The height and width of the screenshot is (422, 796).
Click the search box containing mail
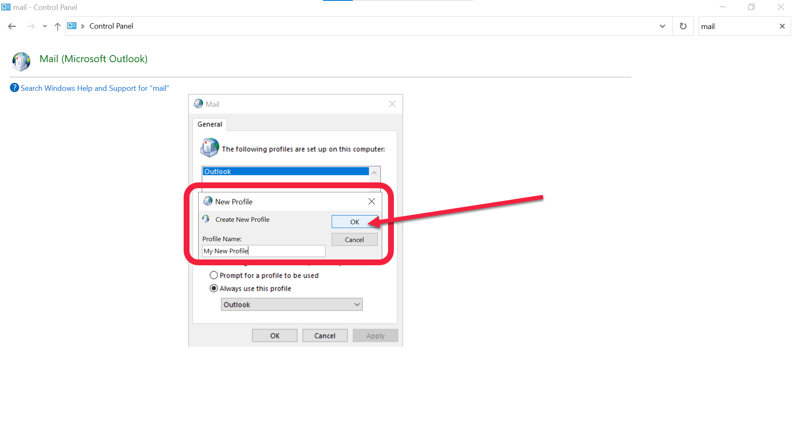click(738, 26)
